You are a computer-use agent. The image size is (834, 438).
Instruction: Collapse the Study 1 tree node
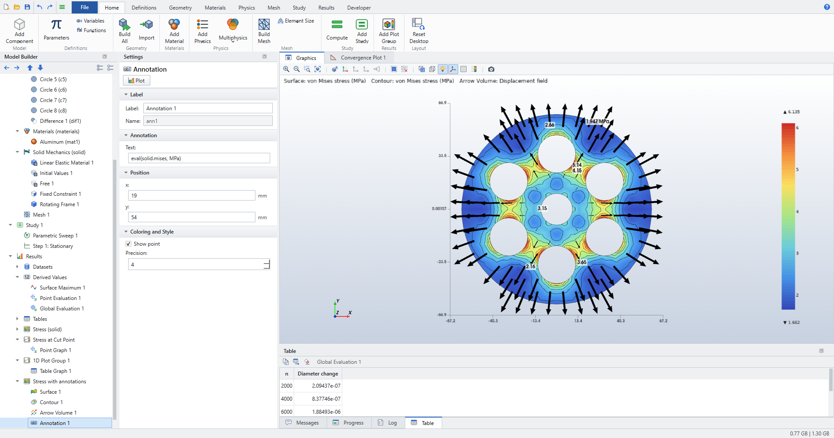(10, 225)
